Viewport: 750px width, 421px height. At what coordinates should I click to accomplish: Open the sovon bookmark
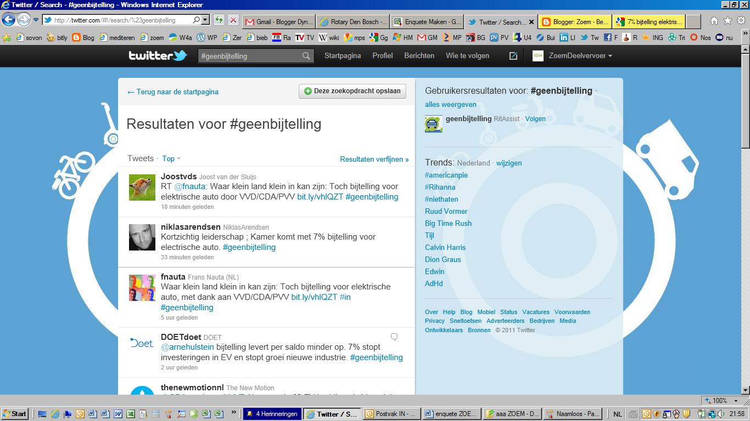point(29,38)
